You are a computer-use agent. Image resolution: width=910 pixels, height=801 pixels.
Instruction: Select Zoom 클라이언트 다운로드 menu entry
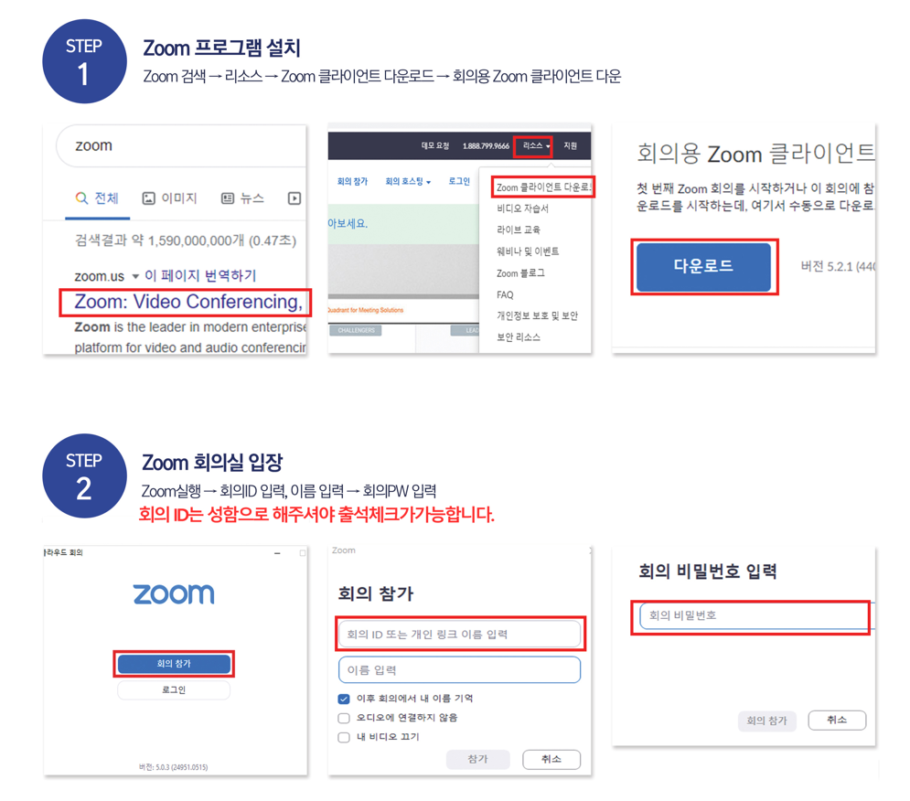(543, 187)
